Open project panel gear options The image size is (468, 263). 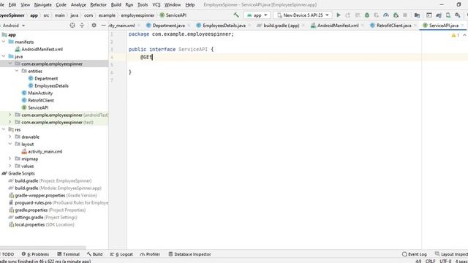(94, 26)
